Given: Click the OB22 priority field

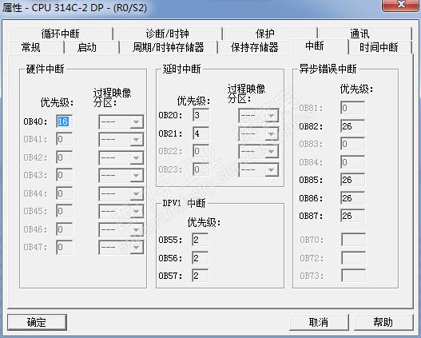Looking at the screenshot, I should click(201, 151).
